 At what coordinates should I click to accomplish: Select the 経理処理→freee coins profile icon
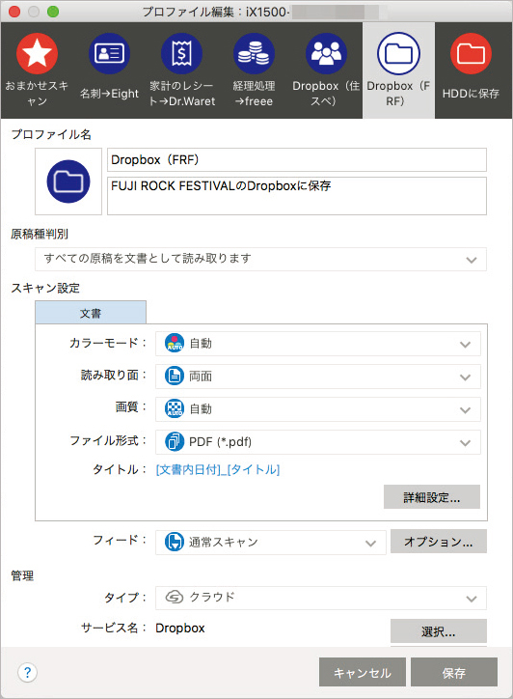click(x=254, y=53)
